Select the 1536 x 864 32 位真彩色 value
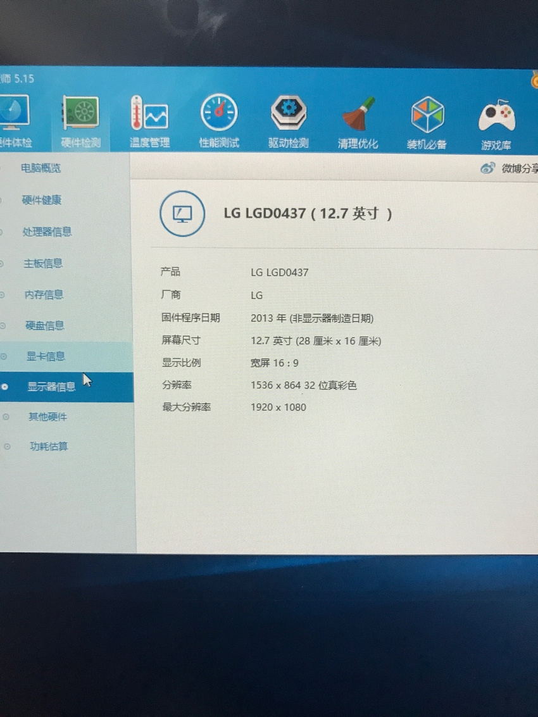The image size is (538, 717). pos(304,385)
